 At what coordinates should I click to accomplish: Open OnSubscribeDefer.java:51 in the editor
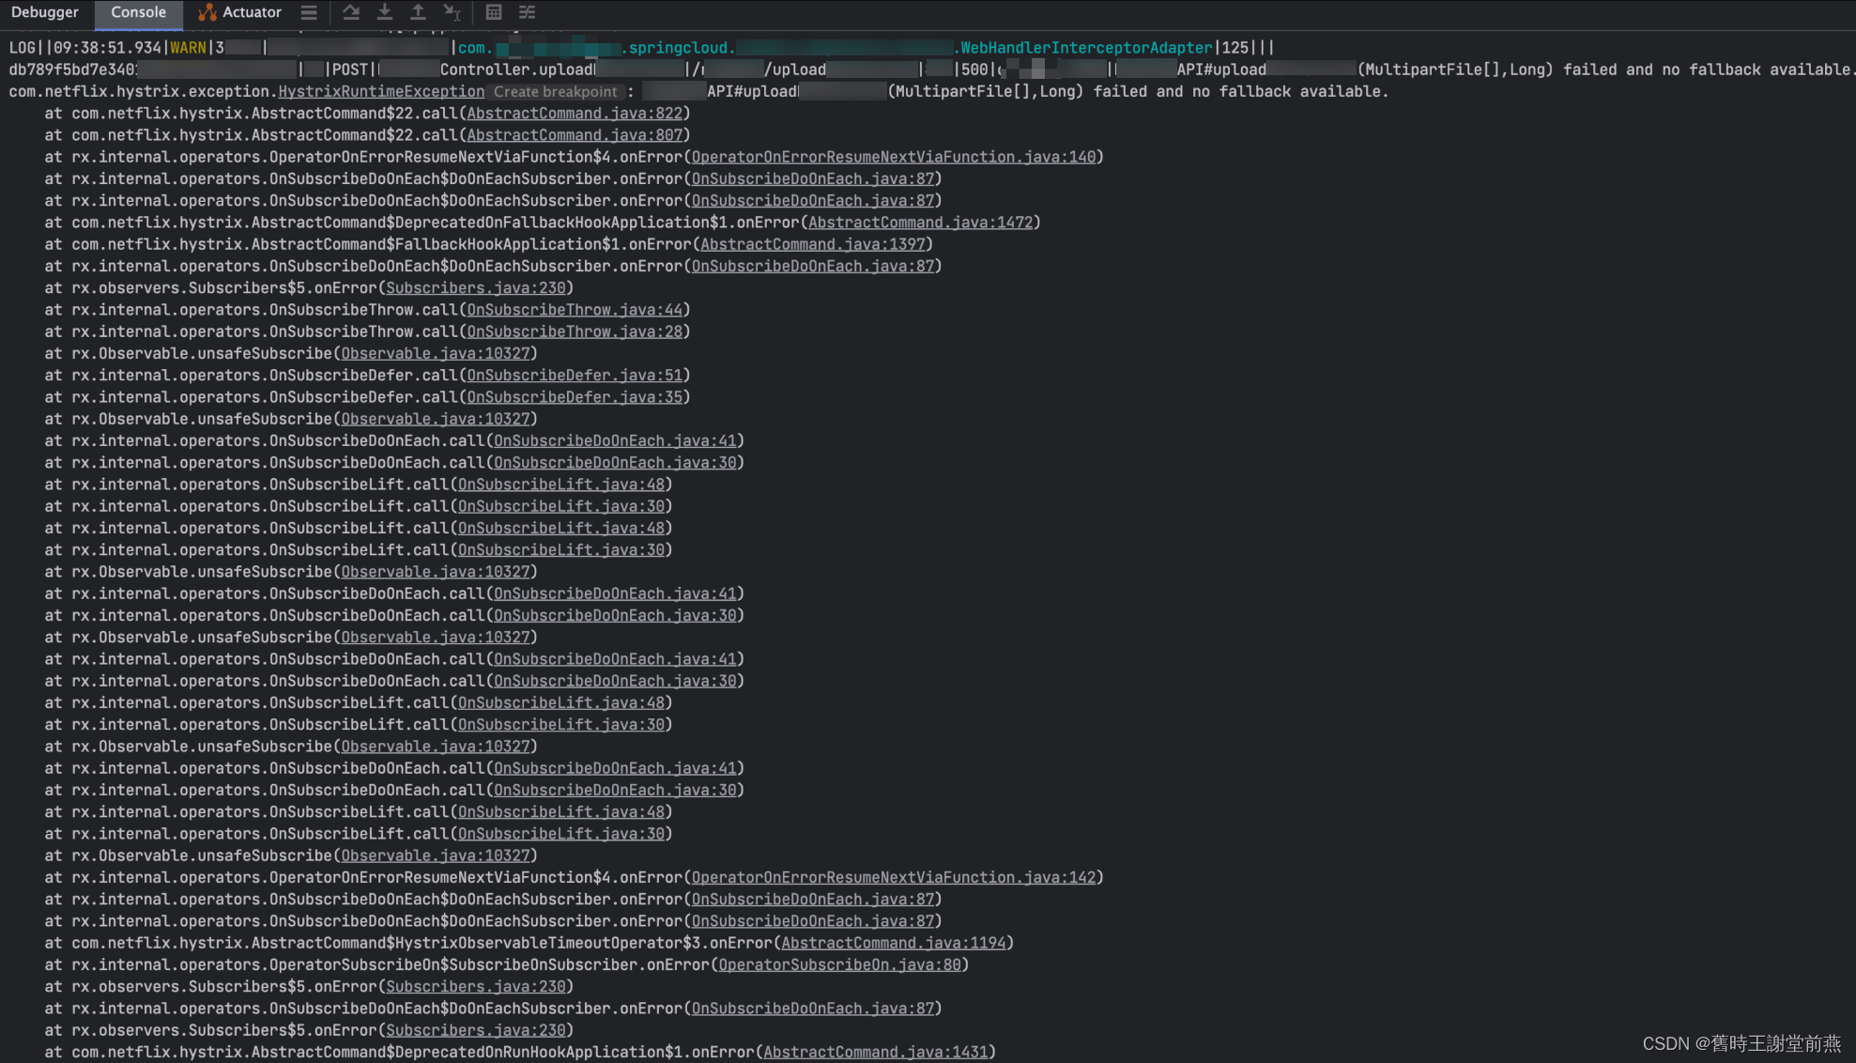[575, 375]
